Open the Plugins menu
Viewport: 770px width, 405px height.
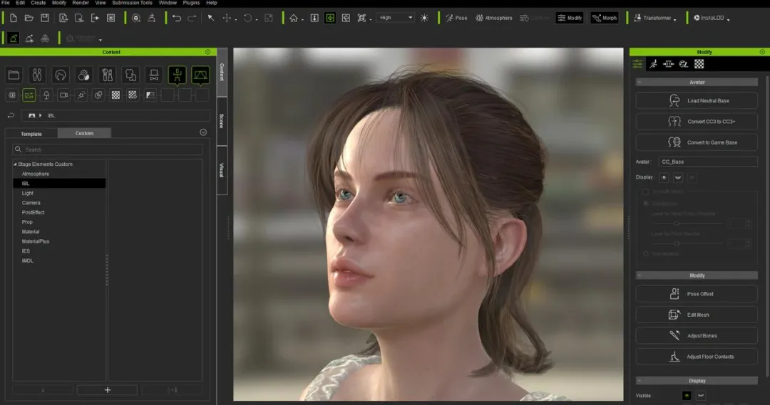(191, 3)
